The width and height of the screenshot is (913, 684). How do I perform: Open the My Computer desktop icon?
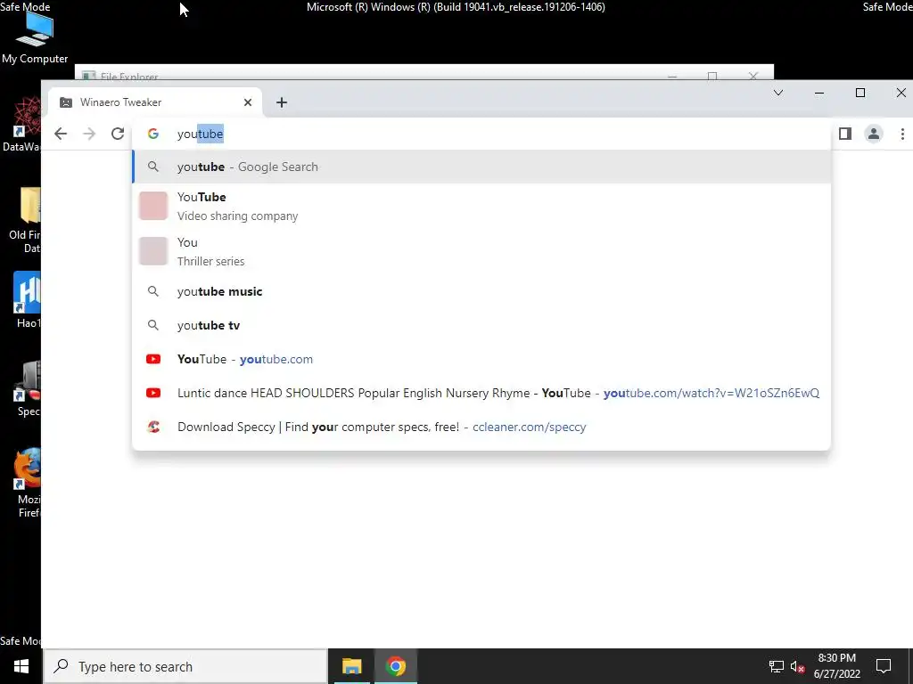tap(35, 36)
